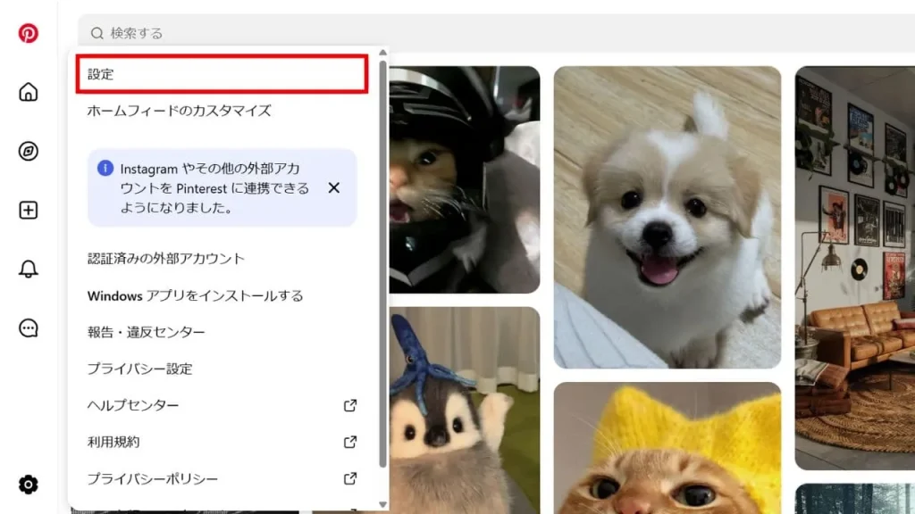The height and width of the screenshot is (514, 915).
Task: Read the Instagram 連携 notice text
Action: [x=214, y=187]
